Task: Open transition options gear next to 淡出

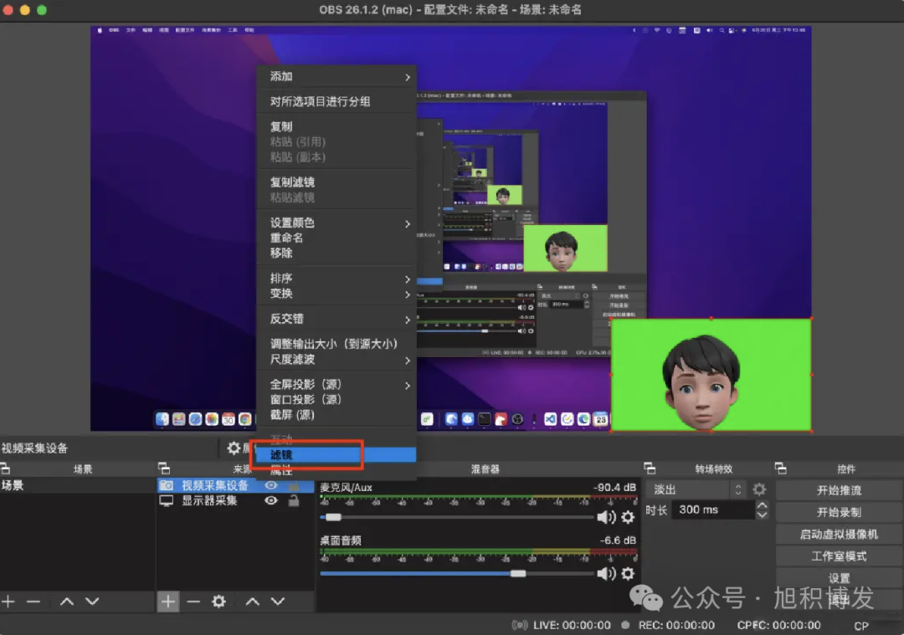Action: (x=759, y=489)
